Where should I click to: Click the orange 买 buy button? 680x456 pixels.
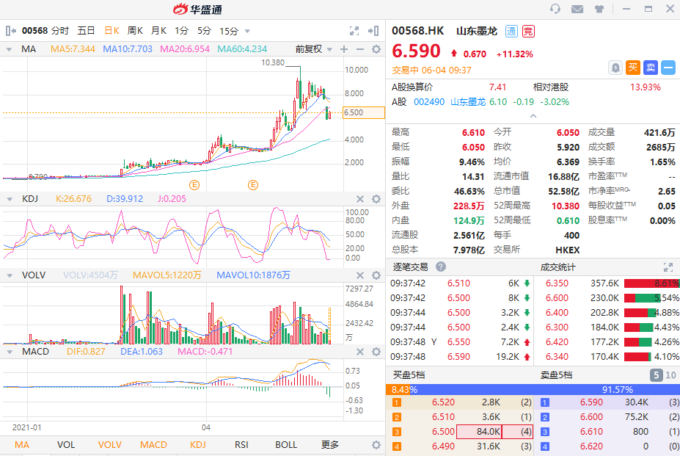point(633,68)
